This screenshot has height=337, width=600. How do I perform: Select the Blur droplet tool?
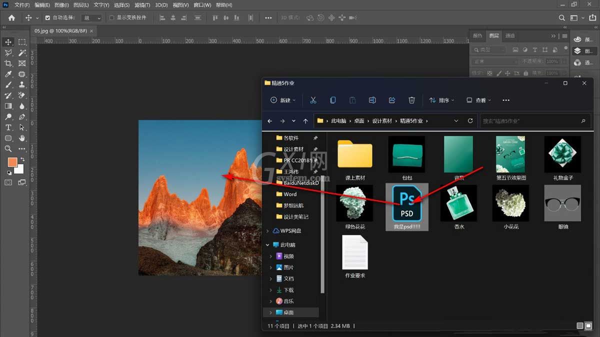click(22, 106)
